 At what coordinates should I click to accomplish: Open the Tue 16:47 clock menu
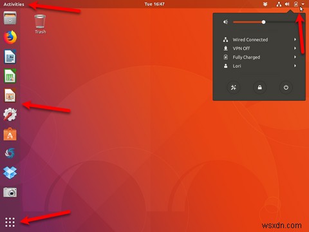(154, 4)
